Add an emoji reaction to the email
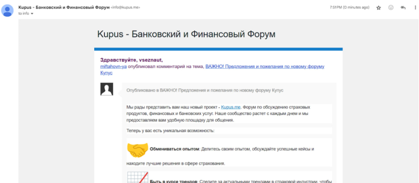 (391, 8)
